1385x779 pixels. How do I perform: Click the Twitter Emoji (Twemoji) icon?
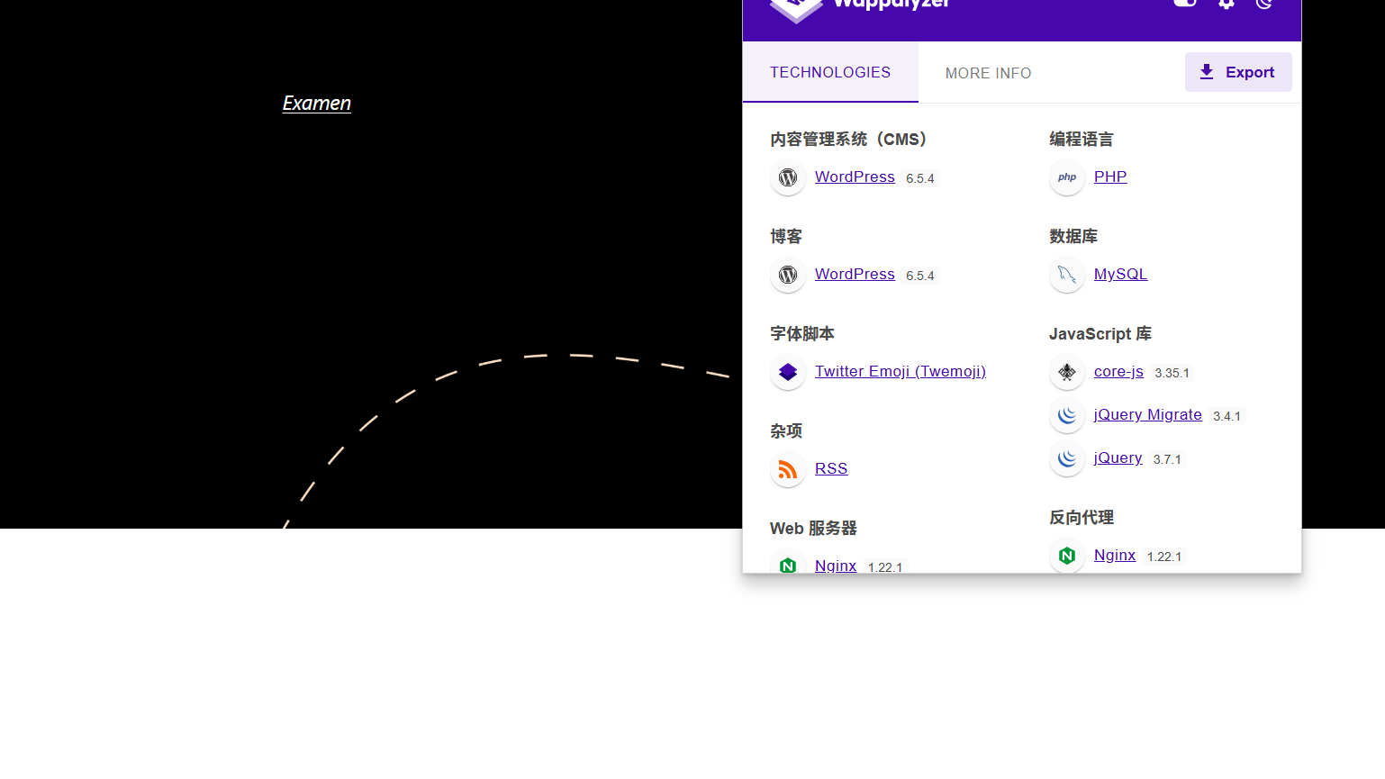(x=788, y=372)
